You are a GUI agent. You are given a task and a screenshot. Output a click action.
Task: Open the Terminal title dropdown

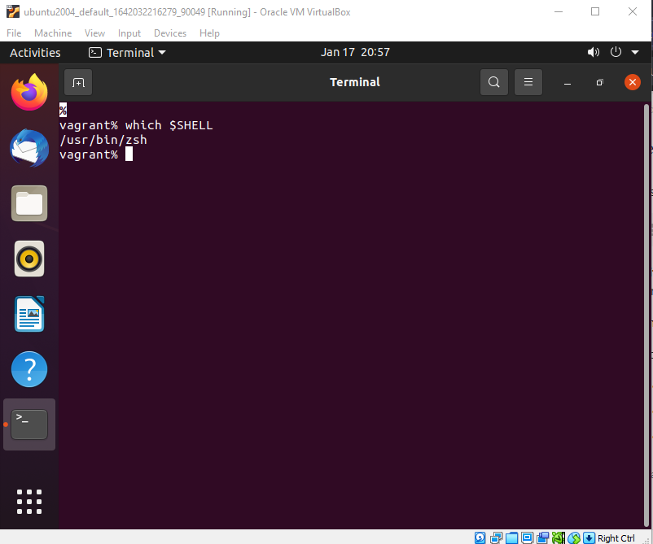127,52
